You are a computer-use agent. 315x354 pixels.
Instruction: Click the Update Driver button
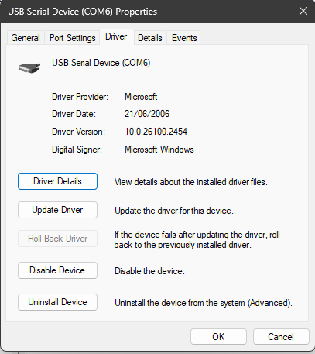(x=57, y=210)
